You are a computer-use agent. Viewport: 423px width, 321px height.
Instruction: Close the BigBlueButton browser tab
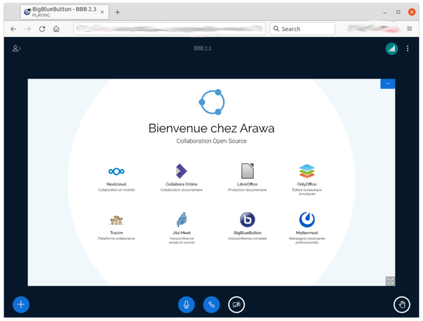[x=102, y=12]
